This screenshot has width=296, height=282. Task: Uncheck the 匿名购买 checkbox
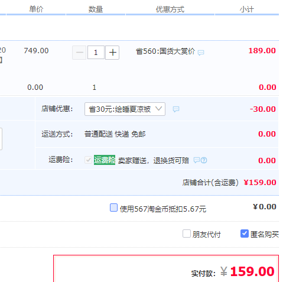[x=245, y=234]
